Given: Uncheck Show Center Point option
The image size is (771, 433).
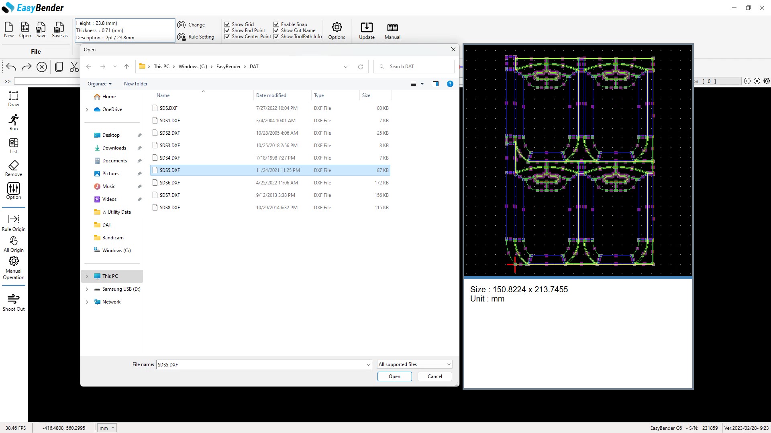Looking at the screenshot, I should click(x=227, y=36).
